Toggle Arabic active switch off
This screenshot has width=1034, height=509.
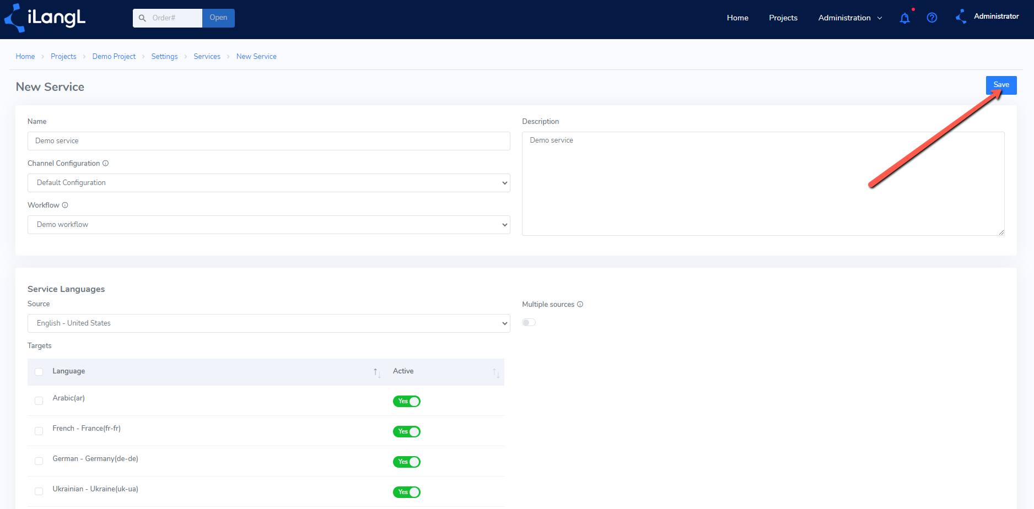(x=407, y=401)
